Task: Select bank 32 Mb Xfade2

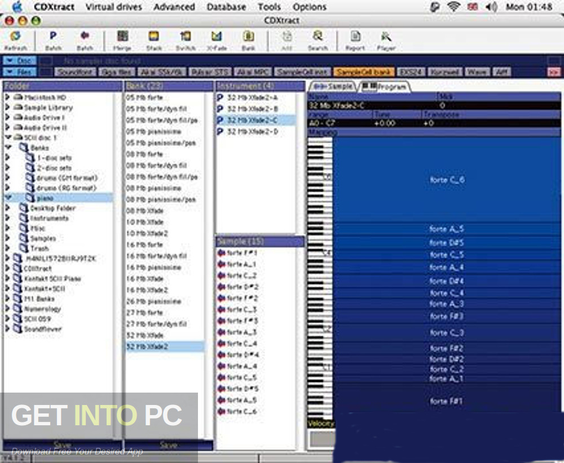Action: (164, 346)
